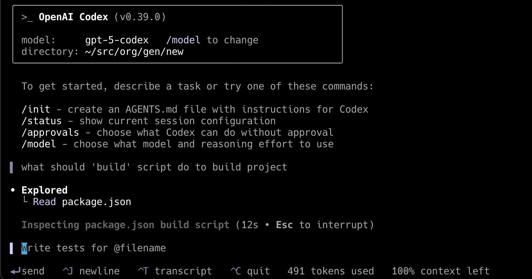Click the Explored bullet marker

(13, 190)
